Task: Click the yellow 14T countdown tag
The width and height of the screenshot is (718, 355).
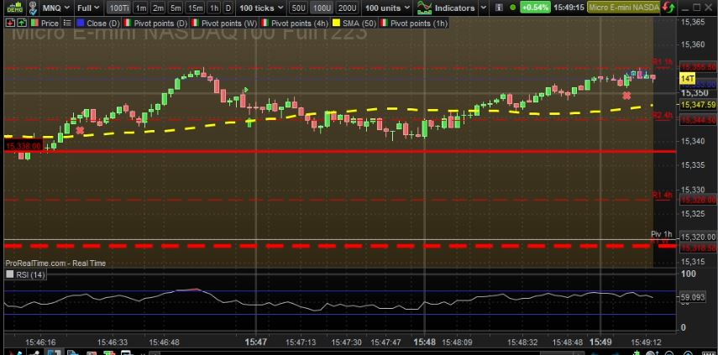Action: click(x=687, y=79)
